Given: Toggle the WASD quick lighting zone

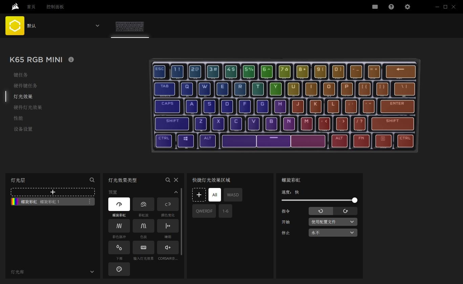Looking at the screenshot, I should click(233, 195).
